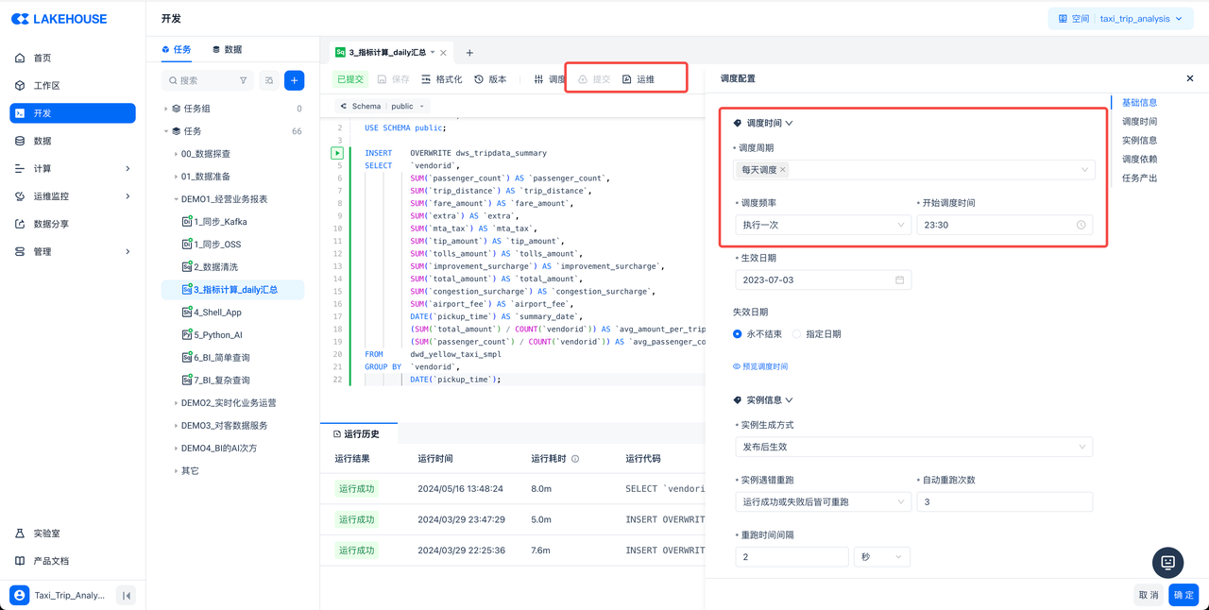This screenshot has width=1209, height=610.
Task: Click the 确定 confirm button
Action: click(1183, 595)
